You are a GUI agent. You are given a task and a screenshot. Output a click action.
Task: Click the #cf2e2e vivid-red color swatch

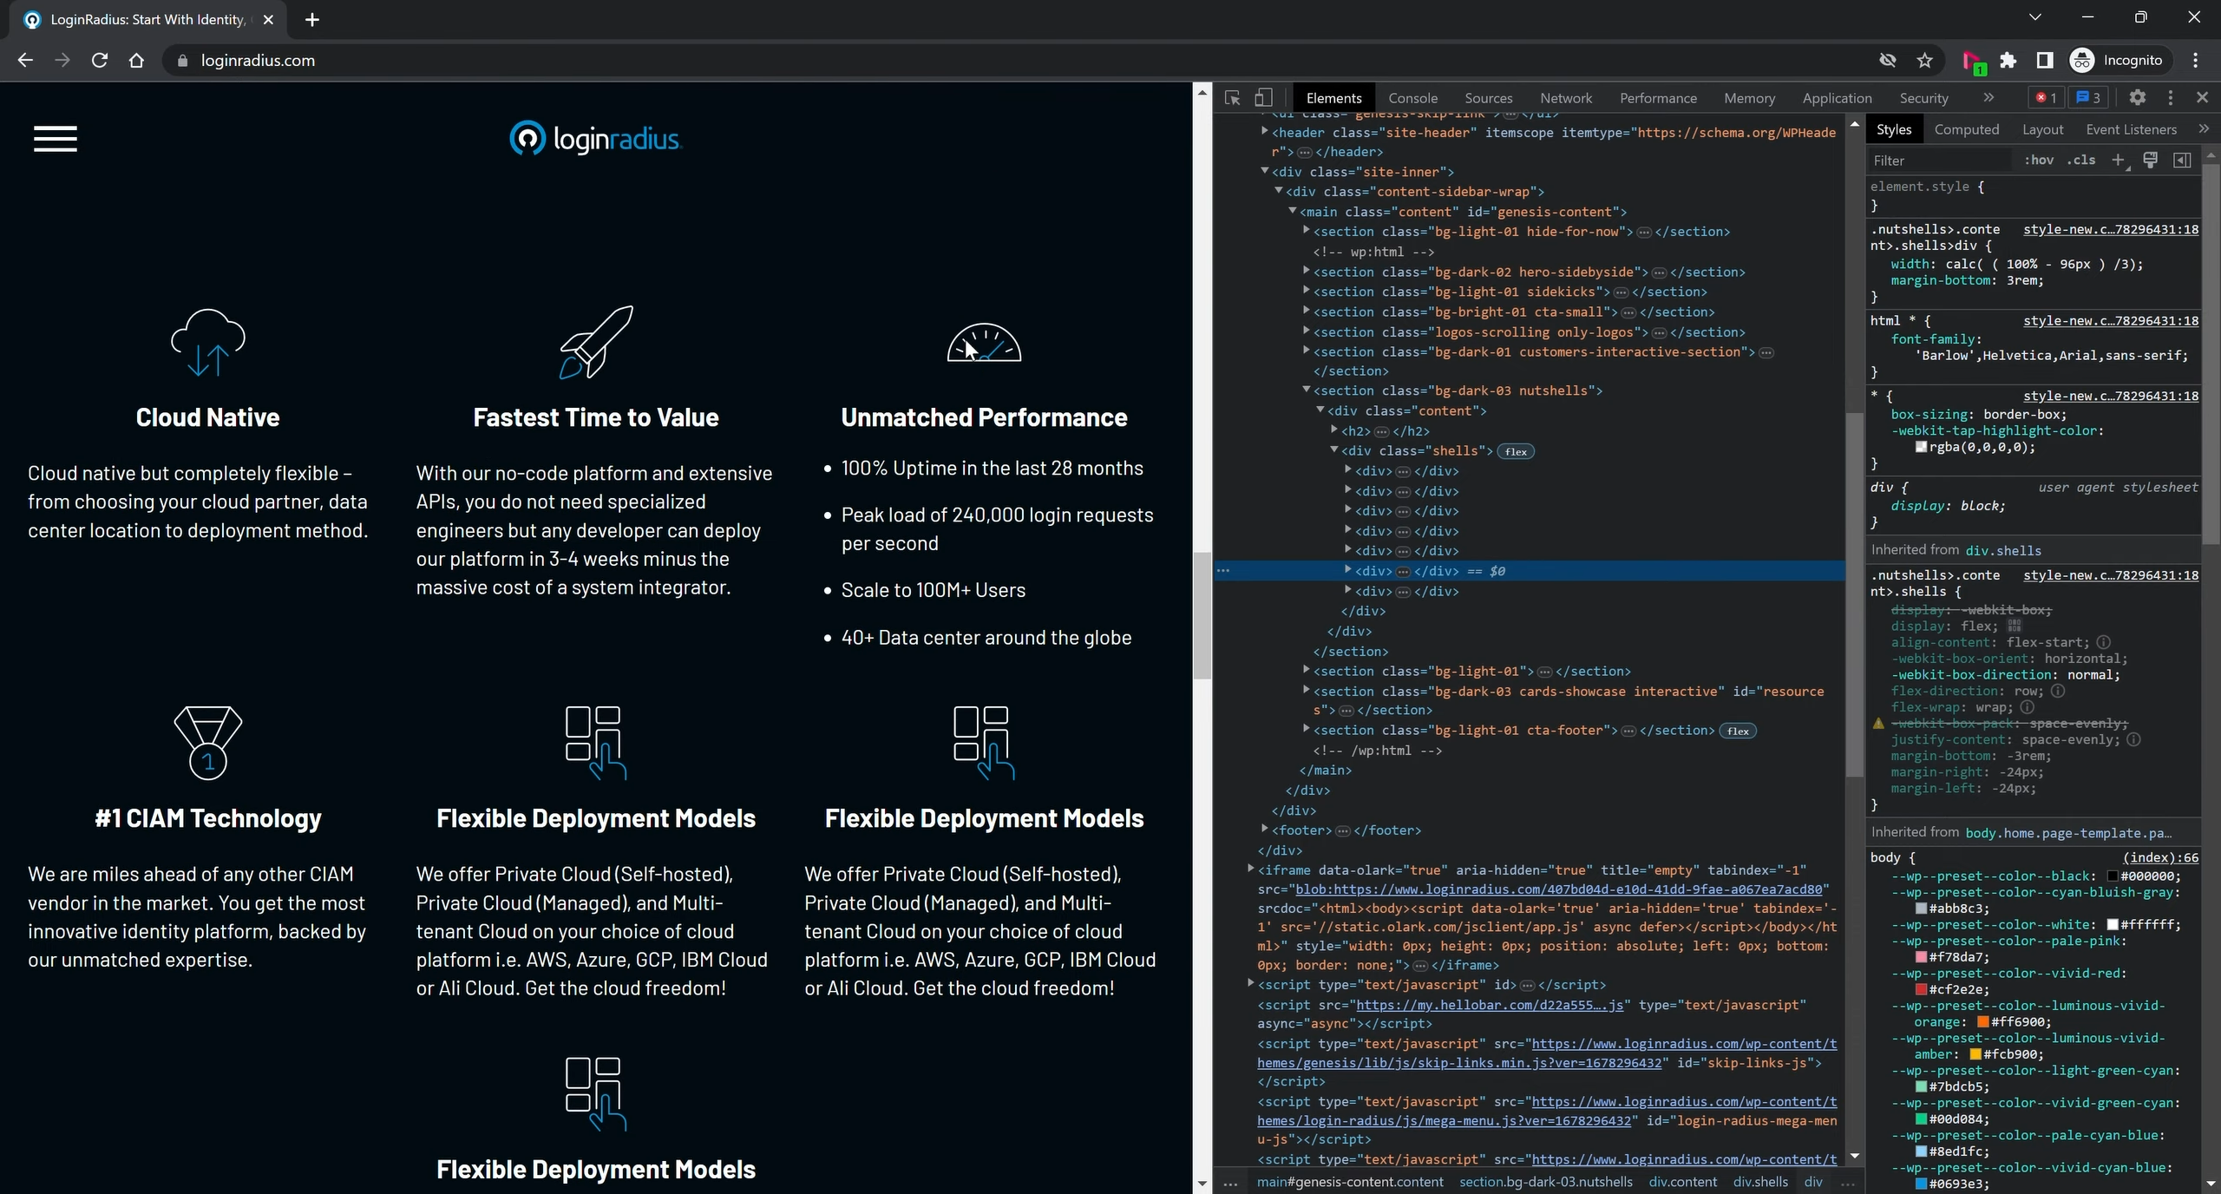point(1921,989)
